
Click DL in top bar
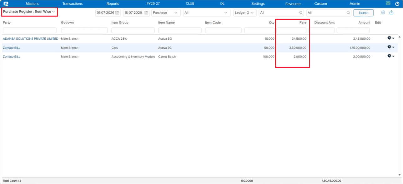pos(222,4)
